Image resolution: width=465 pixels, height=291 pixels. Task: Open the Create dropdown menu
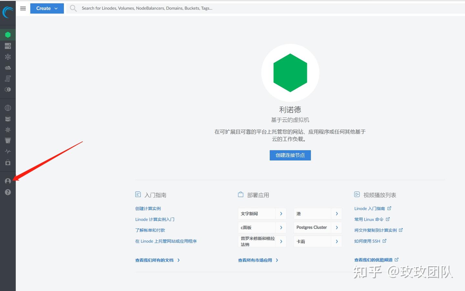[x=47, y=8]
